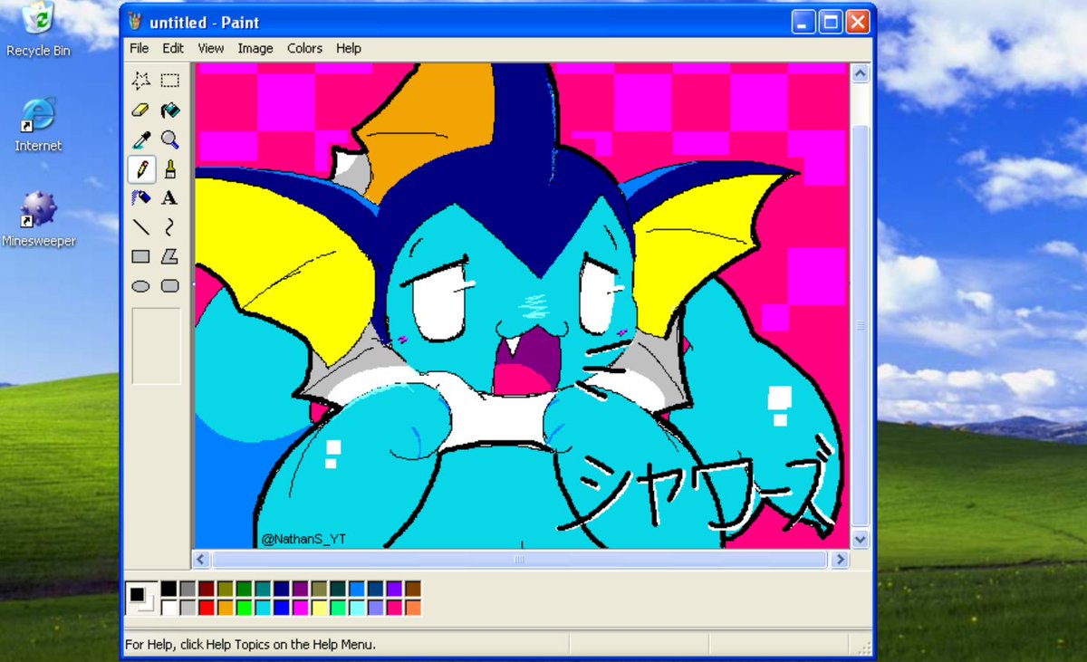Image resolution: width=1087 pixels, height=662 pixels.
Task: Click the horizontal scrollbar right arrow
Action: 839,560
